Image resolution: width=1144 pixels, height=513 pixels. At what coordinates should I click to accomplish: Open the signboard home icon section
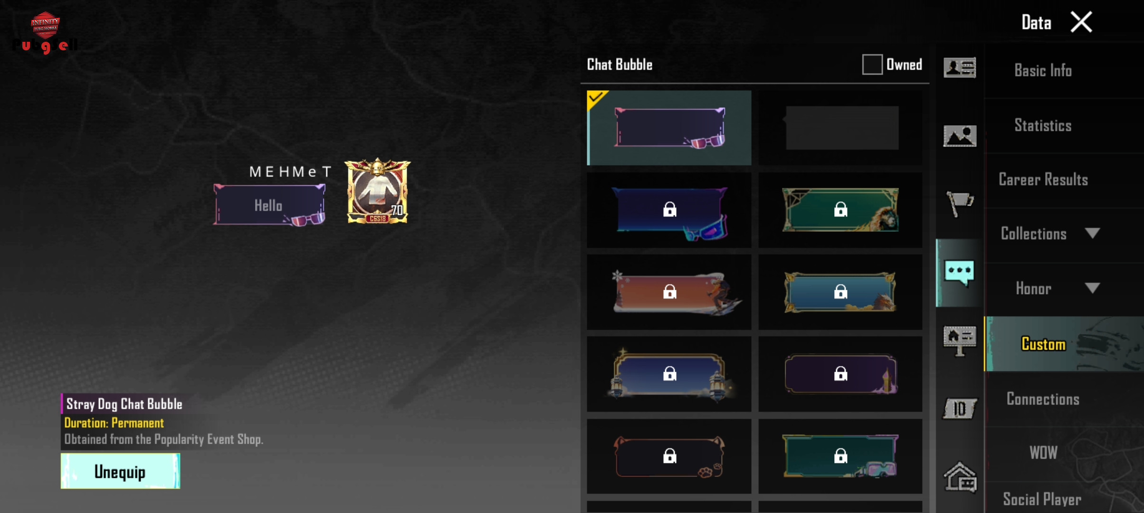pos(960,341)
